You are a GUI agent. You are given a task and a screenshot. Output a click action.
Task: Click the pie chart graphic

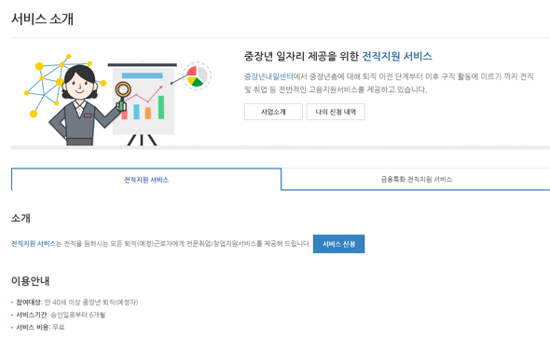tap(197, 76)
